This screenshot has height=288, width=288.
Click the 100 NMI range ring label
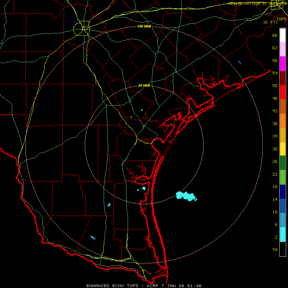coord(144,26)
